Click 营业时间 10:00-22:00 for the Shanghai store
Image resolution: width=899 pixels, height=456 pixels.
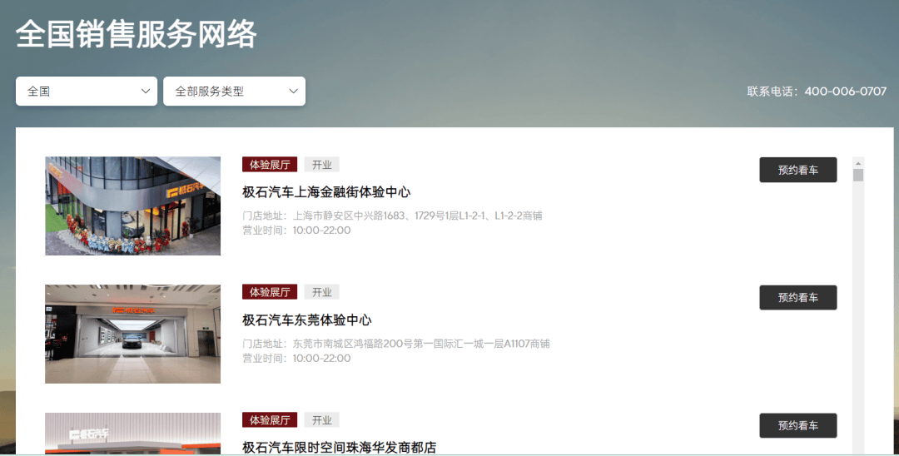tap(296, 230)
